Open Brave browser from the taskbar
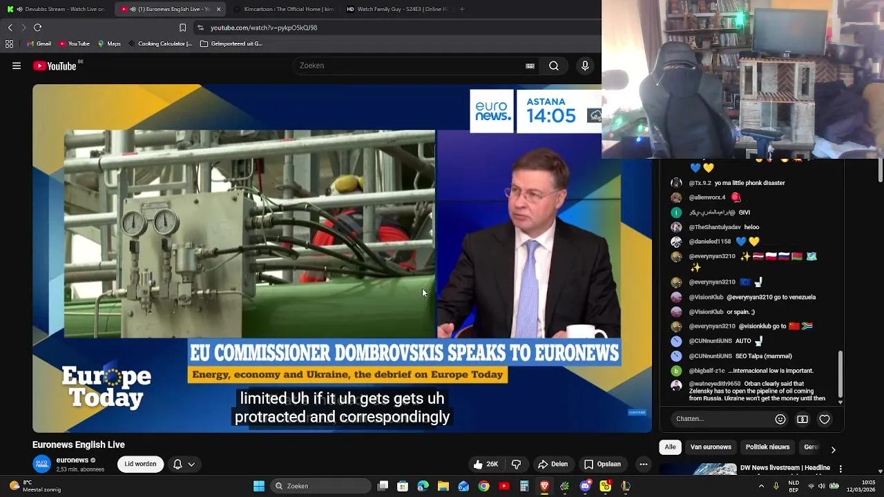 [544, 486]
